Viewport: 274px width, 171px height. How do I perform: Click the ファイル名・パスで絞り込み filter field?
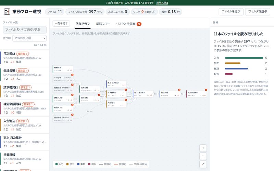pyautogui.click(x=25, y=30)
